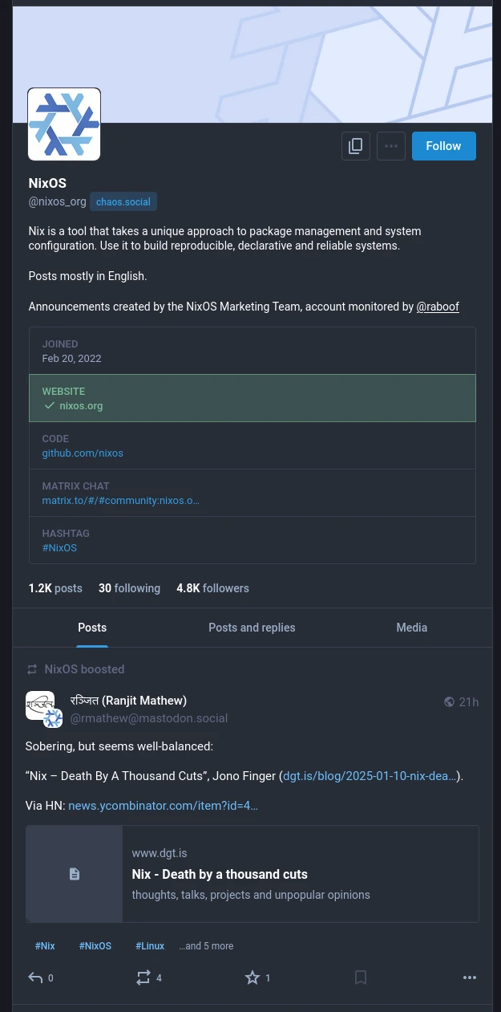This screenshot has width=501, height=1012.
Task: Visit the verified nixos.org website link
Action: click(x=81, y=406)
